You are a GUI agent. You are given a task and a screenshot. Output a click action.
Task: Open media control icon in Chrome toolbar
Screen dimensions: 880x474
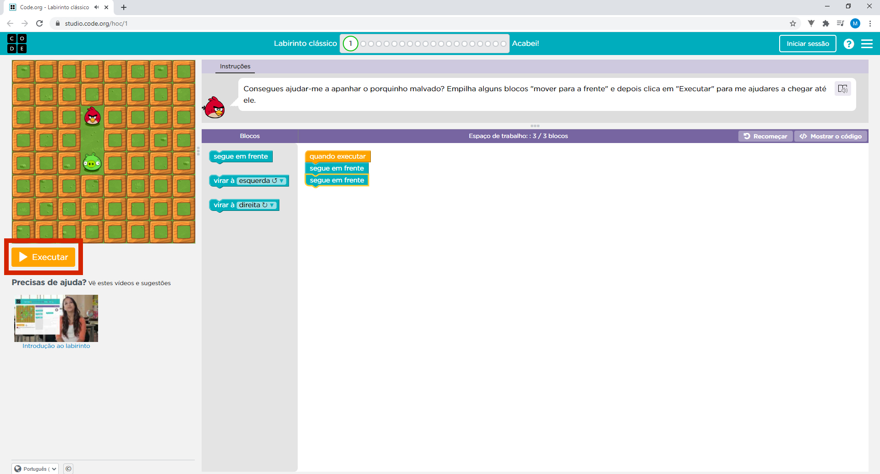click(x=840, y=23)
